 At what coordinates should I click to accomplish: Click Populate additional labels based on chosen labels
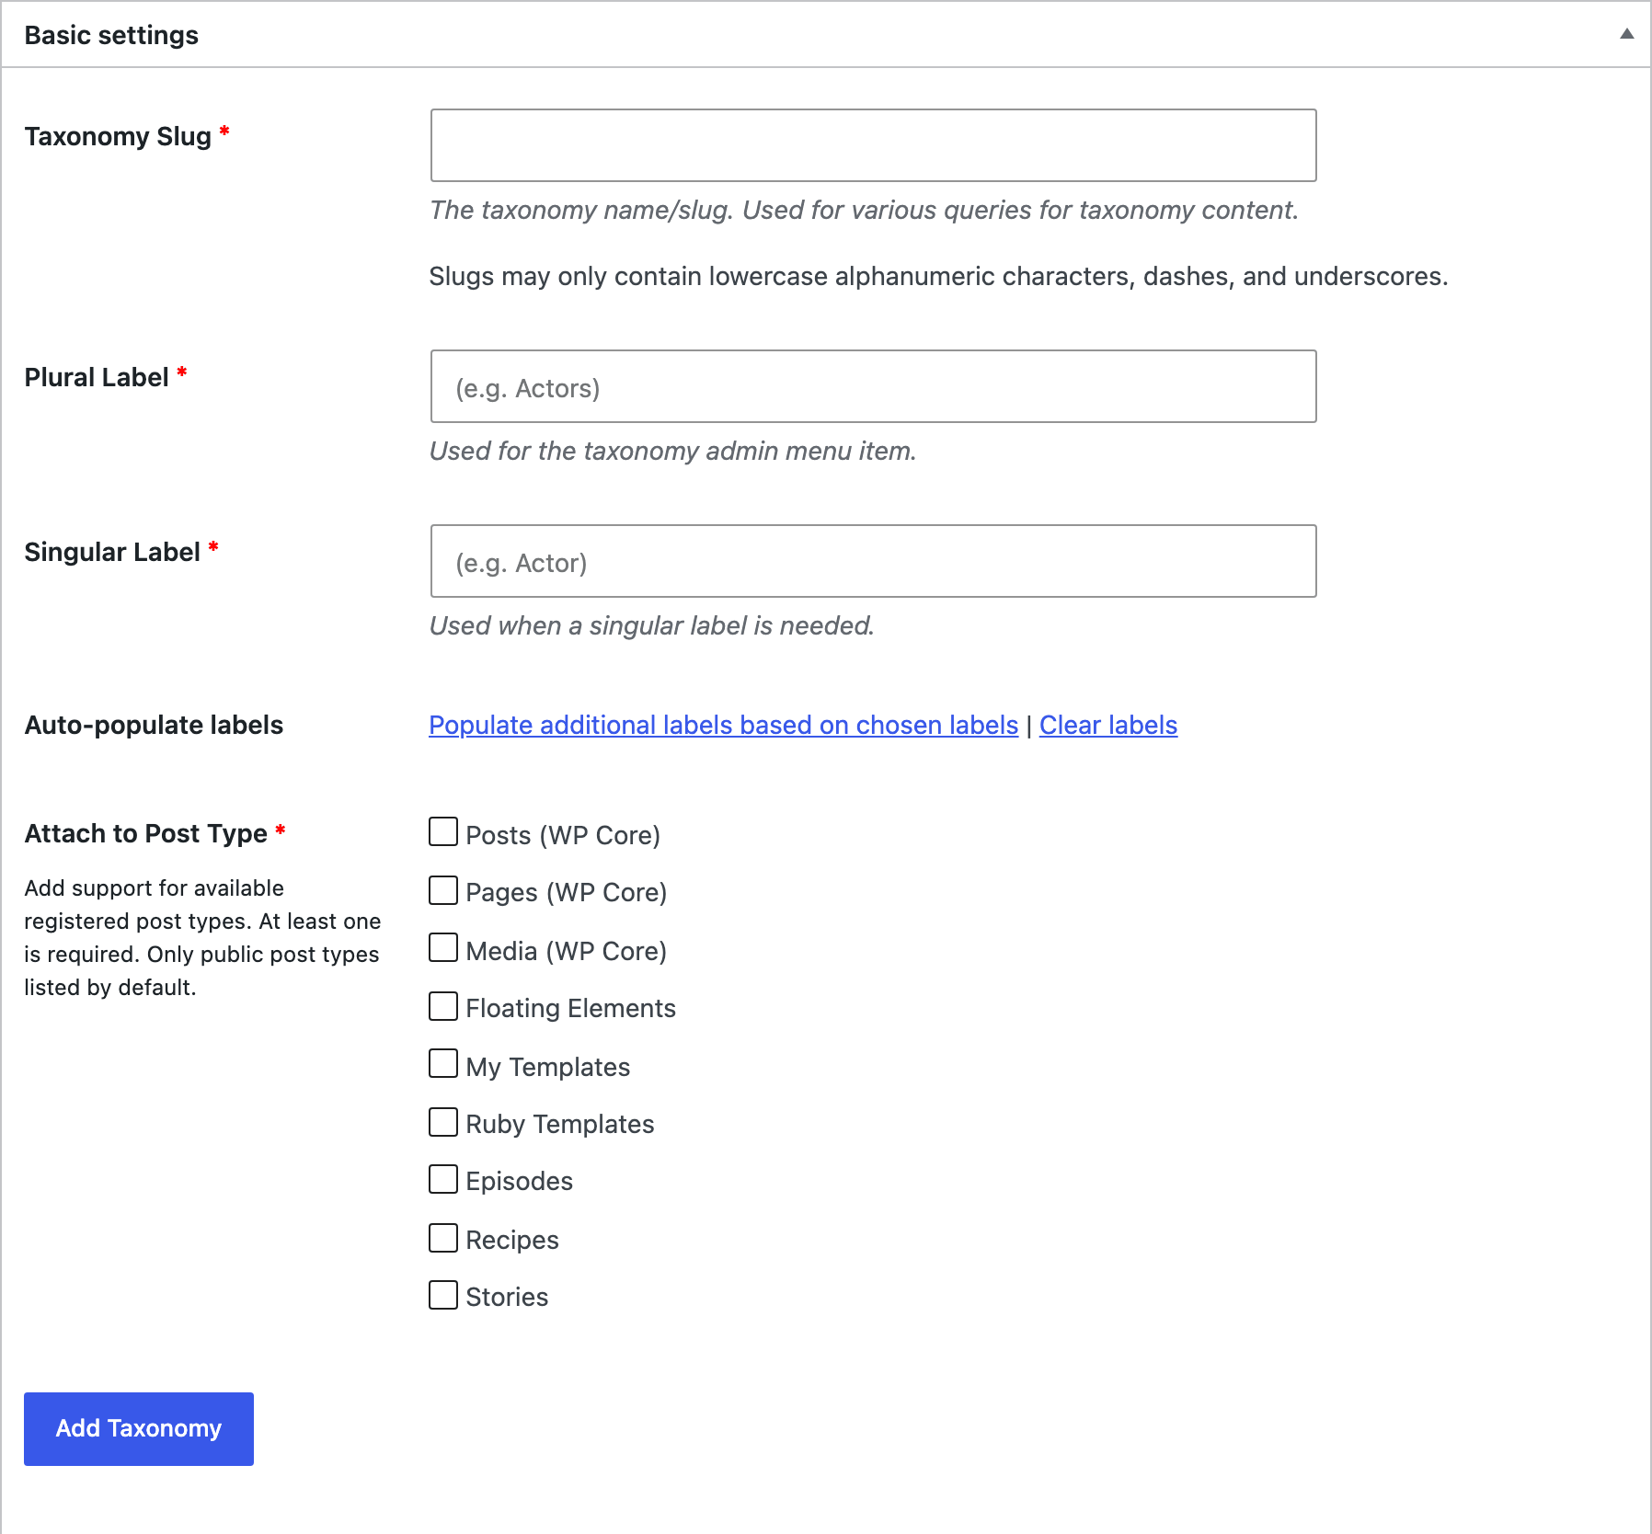click(x=723, y=726)
